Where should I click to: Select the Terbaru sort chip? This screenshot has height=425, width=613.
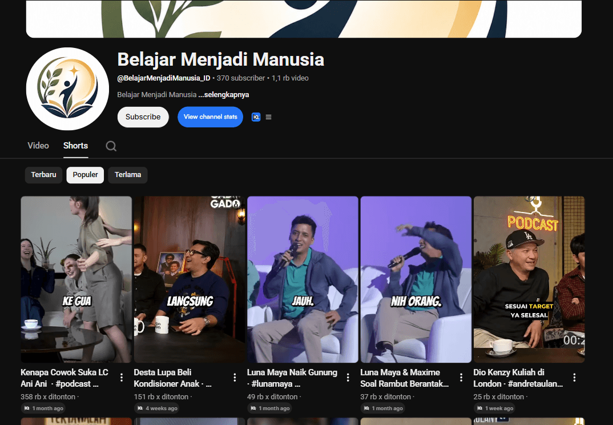click(43, 175)
